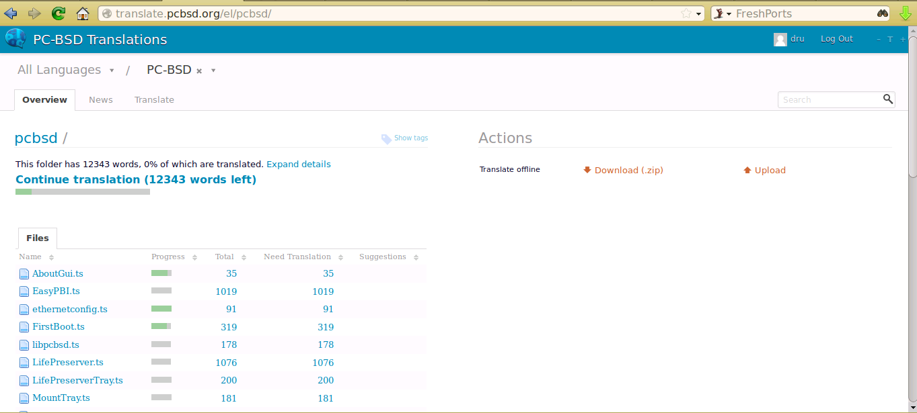
Task: Click the FirstBoot.ts file icon
Action: 24,327
